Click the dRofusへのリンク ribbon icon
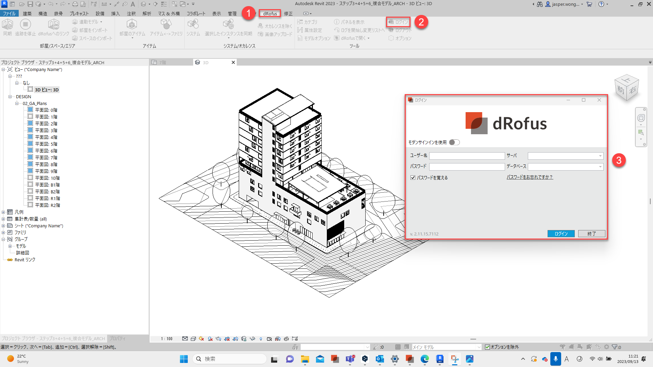653x367 pixels. tap(53, 25)
